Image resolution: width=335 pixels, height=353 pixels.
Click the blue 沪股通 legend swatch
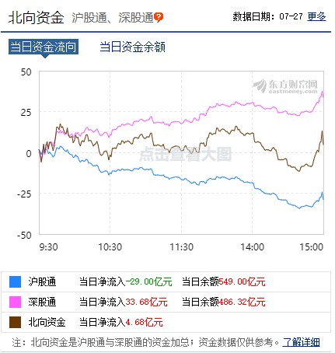[15, 281]
